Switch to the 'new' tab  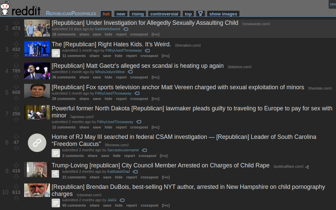pyautogui.click(x=121, y=14)
